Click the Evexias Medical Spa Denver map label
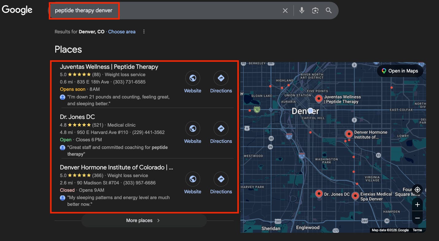Image resolution: width=439 pixels, height=241 pixels. pos(376,196)
